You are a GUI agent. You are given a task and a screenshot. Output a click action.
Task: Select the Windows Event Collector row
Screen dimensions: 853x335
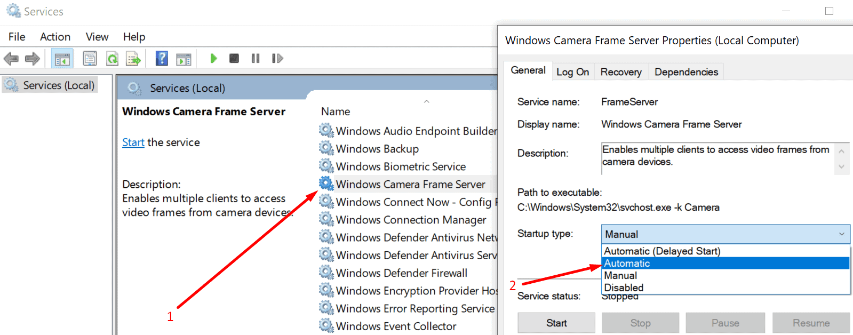408,326
